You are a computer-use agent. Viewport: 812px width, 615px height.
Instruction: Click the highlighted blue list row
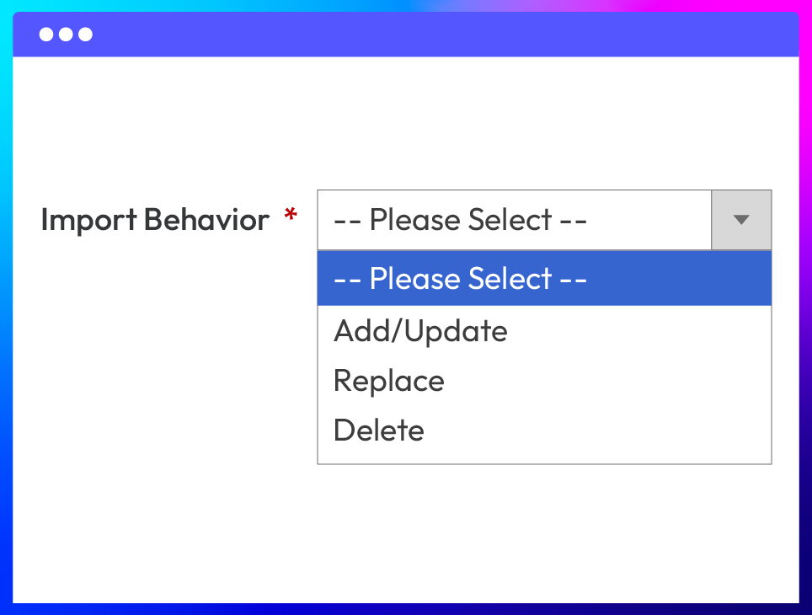pyautogui.click(x=544, y=278)
